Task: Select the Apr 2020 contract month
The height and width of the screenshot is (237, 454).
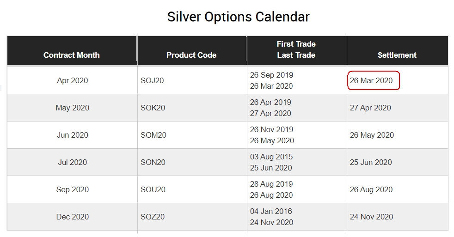Action: click(73, 80)
